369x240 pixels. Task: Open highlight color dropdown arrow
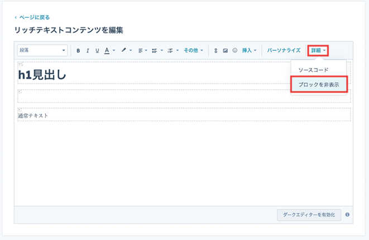click(x=131, y=50)
